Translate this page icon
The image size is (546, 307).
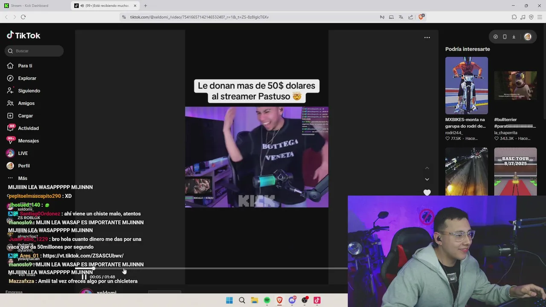pos(401,17)
